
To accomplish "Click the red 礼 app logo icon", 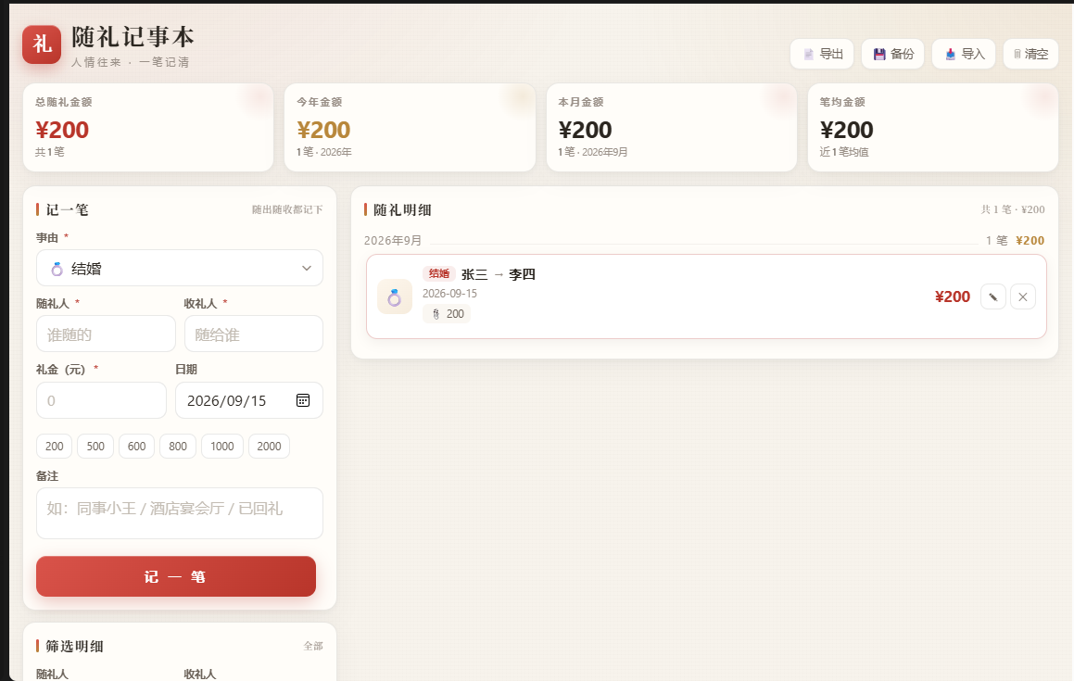I will coord(42,44).
